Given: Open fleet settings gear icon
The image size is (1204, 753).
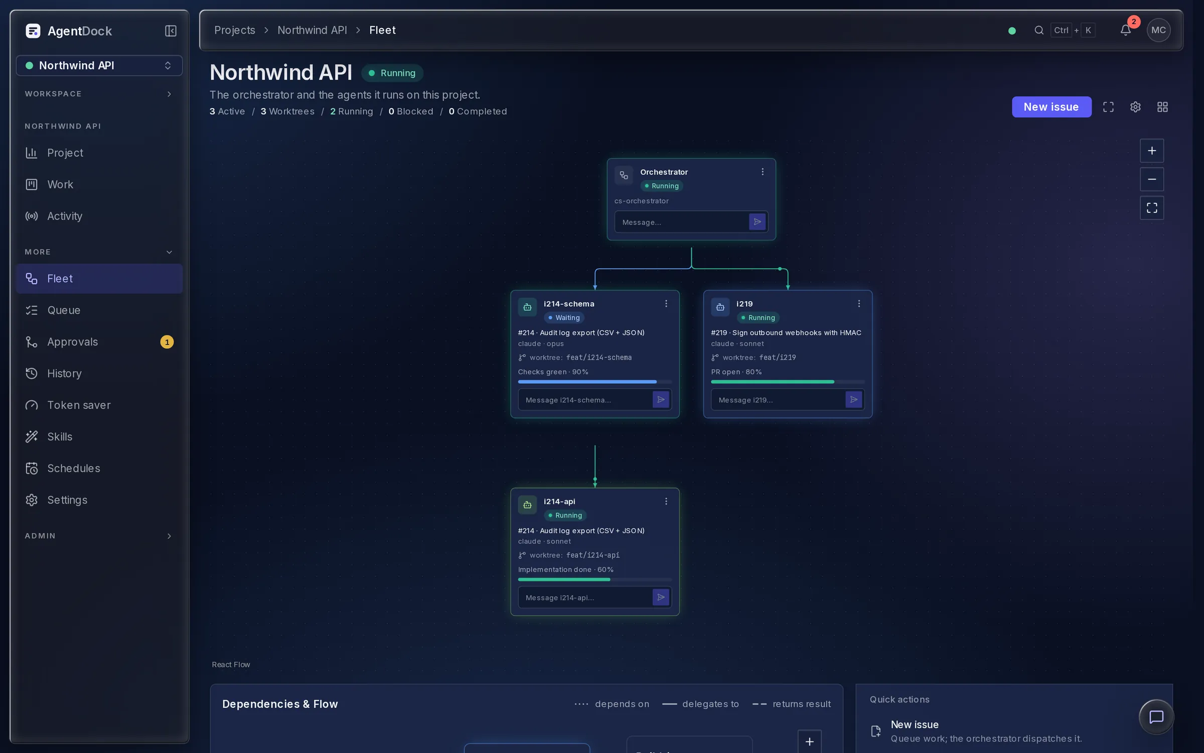Looking at the screenshot, I should [x=1135, y=107].
